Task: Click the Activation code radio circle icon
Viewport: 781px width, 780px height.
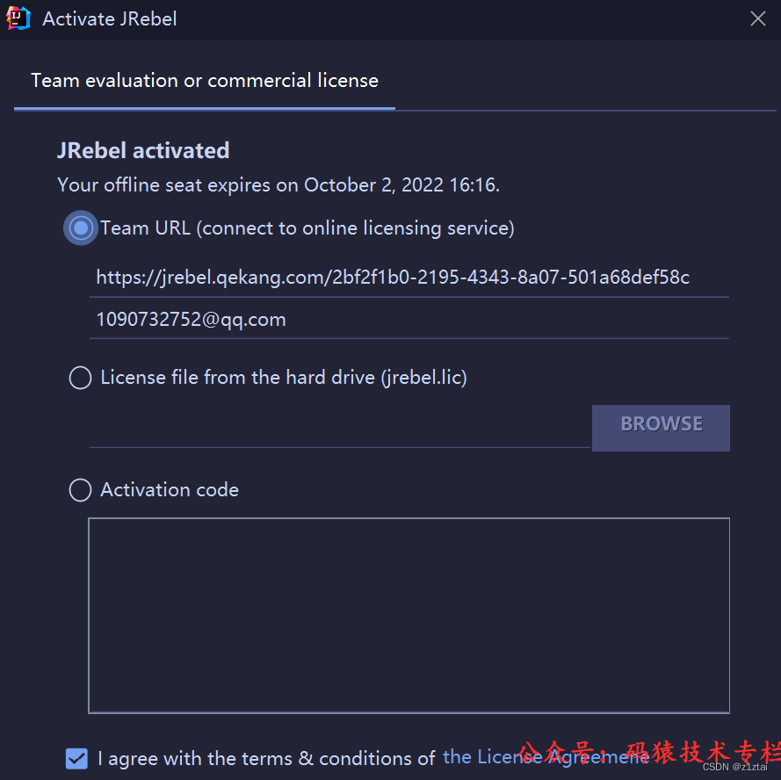Action: (80, 490)
